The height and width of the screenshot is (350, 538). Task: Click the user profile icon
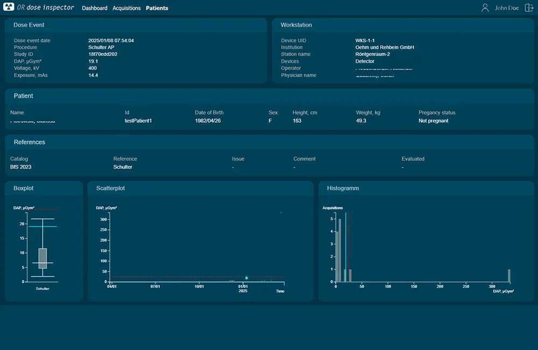click(485, 8)
